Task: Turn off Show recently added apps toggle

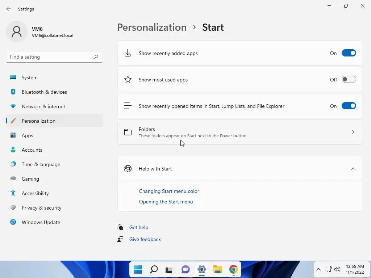Action: [x=349, y=53]
